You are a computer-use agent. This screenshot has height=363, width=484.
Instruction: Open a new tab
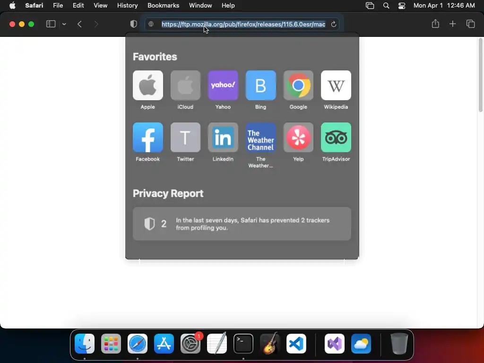coord(452,24)
